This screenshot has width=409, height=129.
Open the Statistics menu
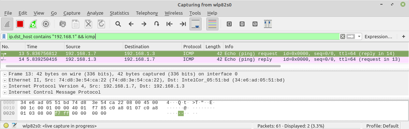tap(119, 13)
